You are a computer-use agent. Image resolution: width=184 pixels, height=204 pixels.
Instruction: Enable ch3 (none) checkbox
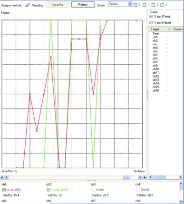click(93, 190)
